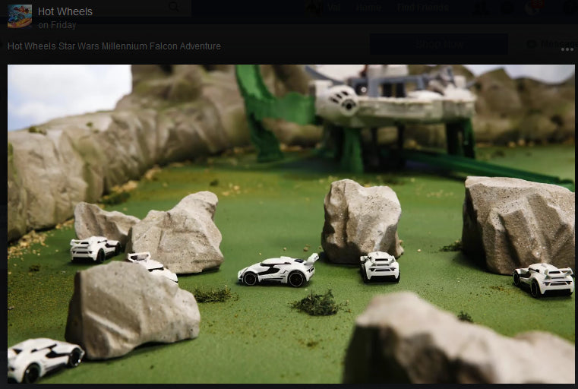Open the notifications globe icon
Screen dimensions: 578x389
coord(532,8)
